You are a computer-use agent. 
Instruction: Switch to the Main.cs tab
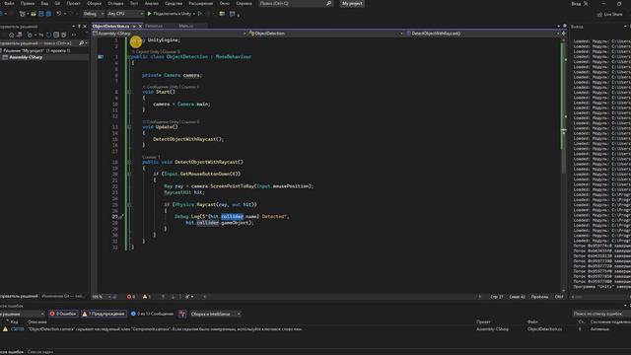[186, 27]
